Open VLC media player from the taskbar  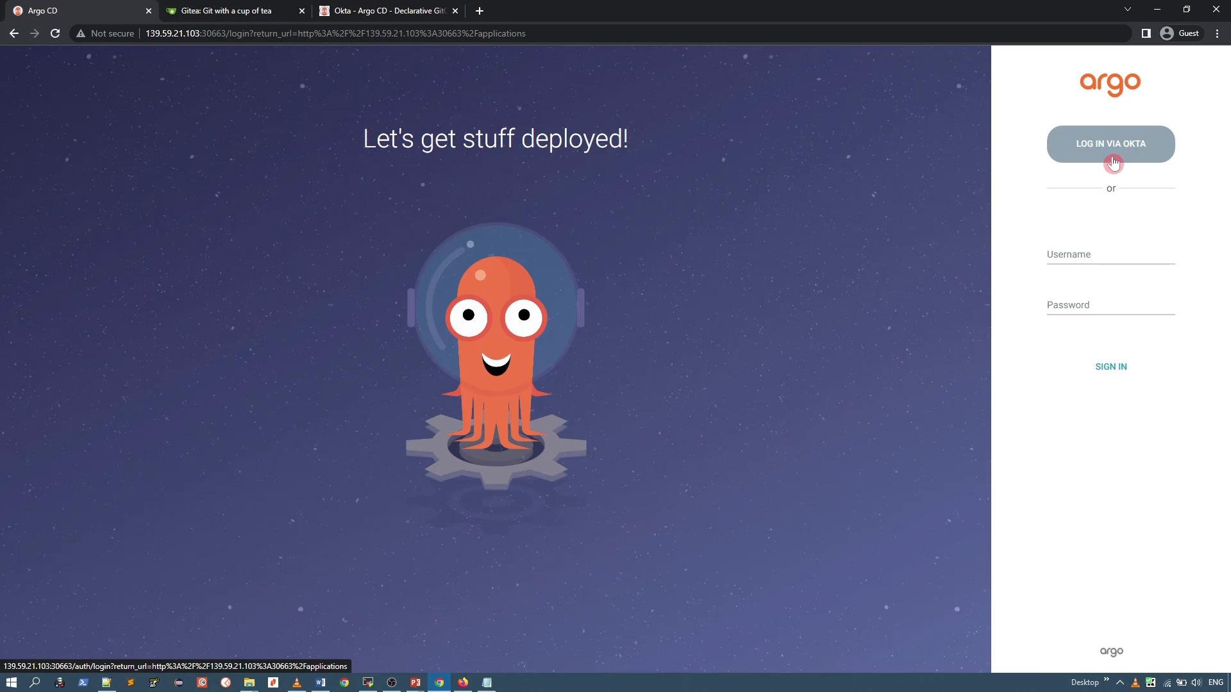[x=296, y=682]
